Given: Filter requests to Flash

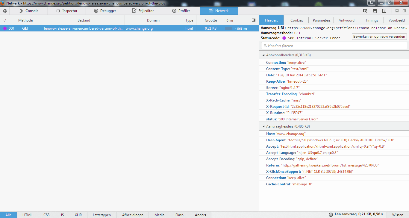Looking at the screenshot, I should 179,215.
